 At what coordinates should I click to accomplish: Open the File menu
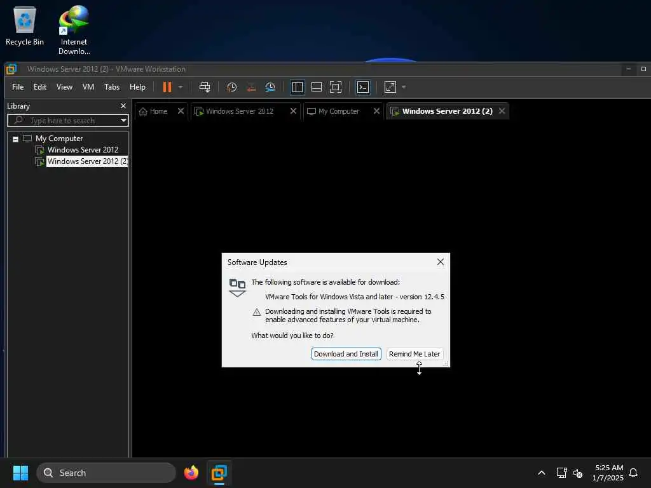pyautogui.click(x=18, y=87)
